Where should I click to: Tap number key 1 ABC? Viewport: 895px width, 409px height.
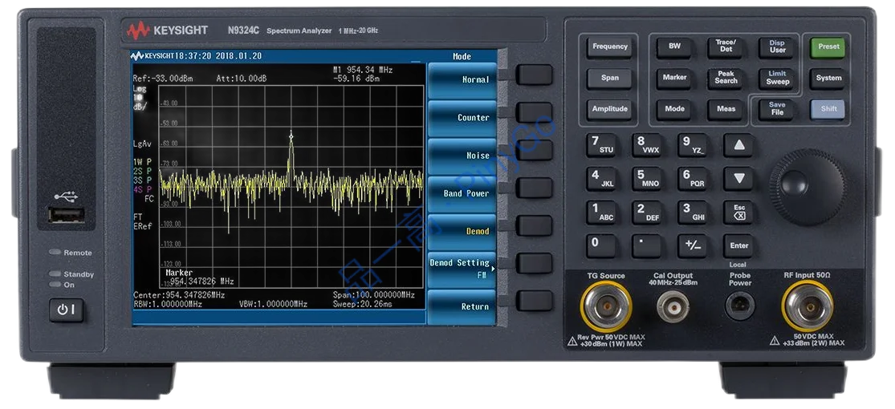coord(601,213)
